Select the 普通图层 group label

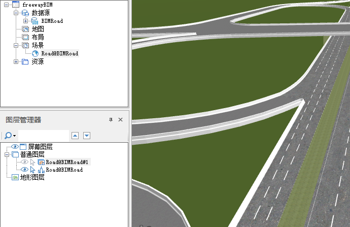pyautogui.click(x=32, y=154)
